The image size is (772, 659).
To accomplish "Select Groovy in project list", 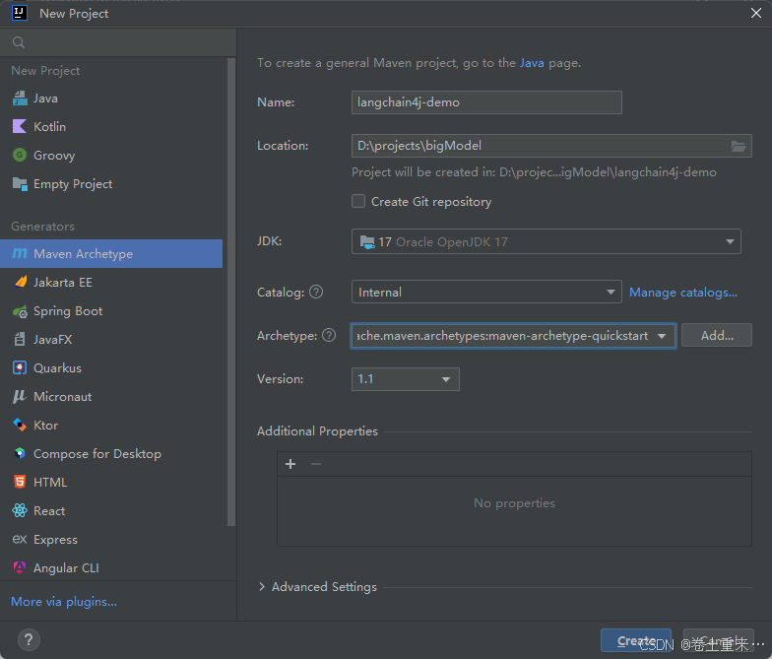I will coord(111,156).
